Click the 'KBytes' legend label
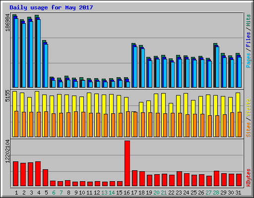The height and width of the screenshot is (198, 254). tap(248, 178)
